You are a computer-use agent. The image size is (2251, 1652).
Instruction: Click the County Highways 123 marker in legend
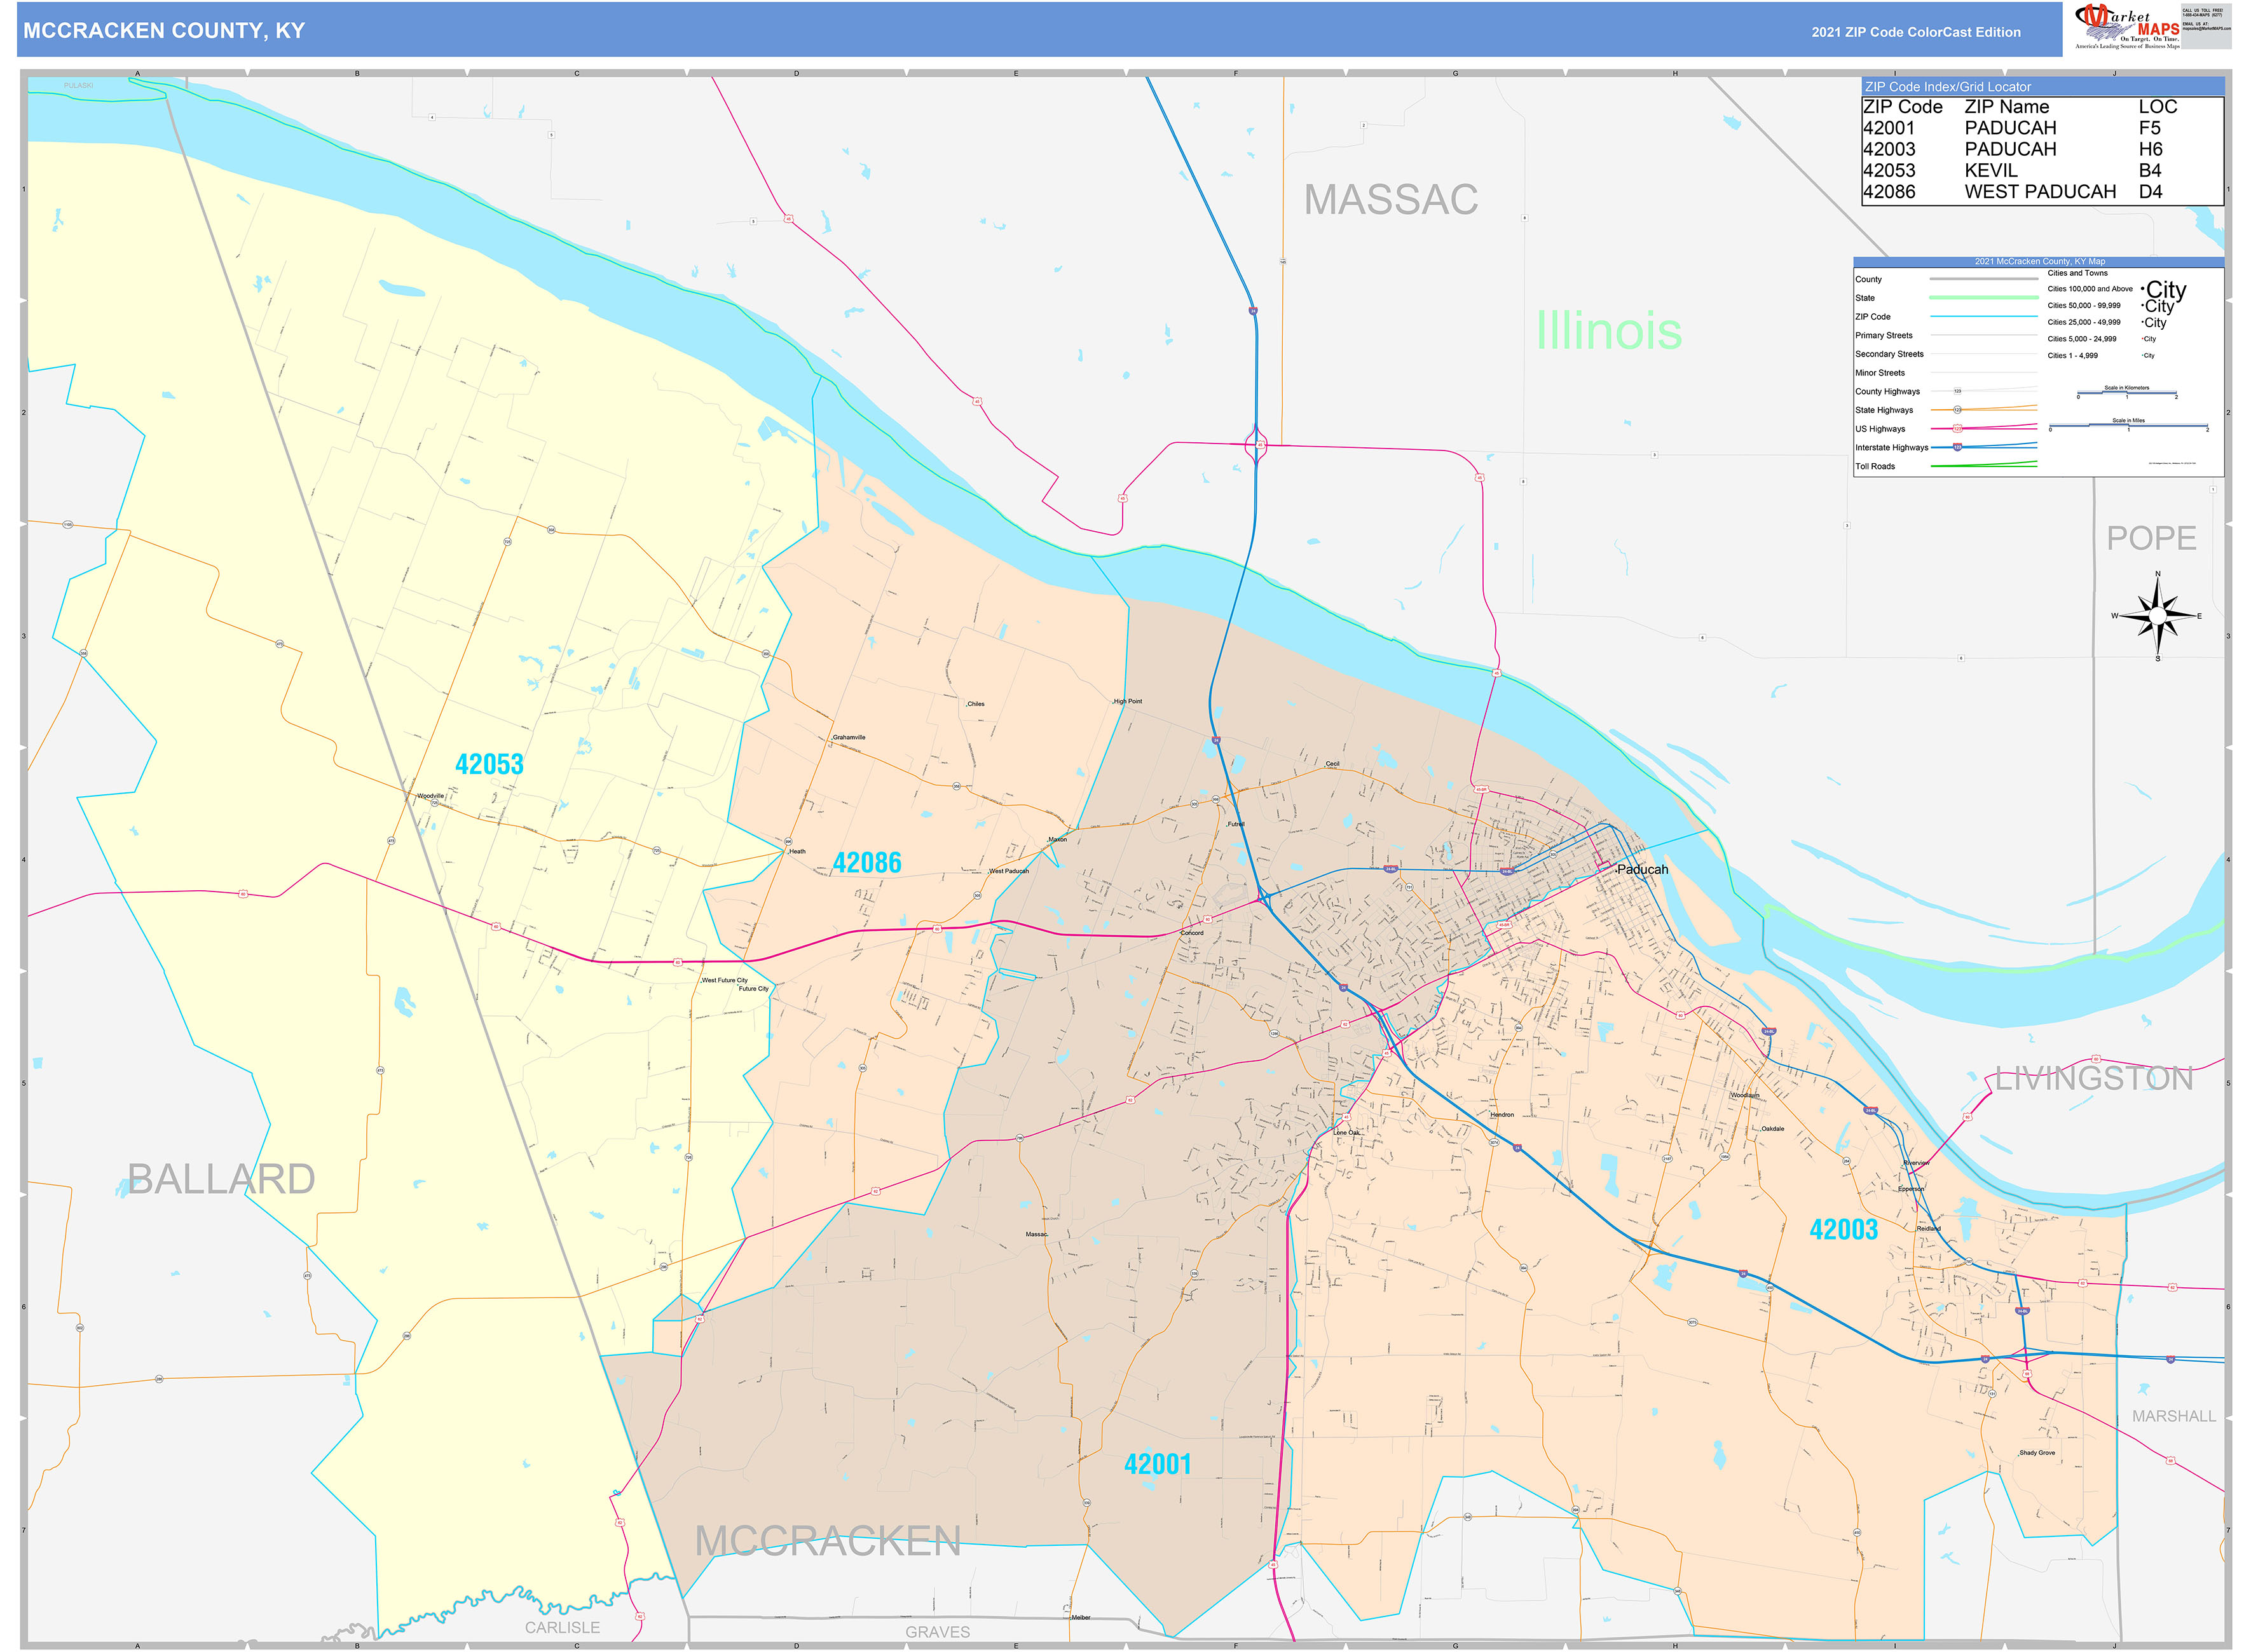[1957, 392]
